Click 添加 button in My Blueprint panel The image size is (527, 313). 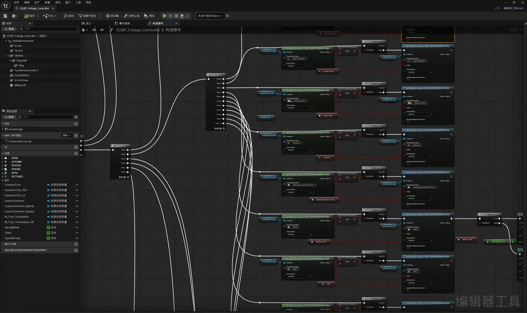tap(9, 117)
